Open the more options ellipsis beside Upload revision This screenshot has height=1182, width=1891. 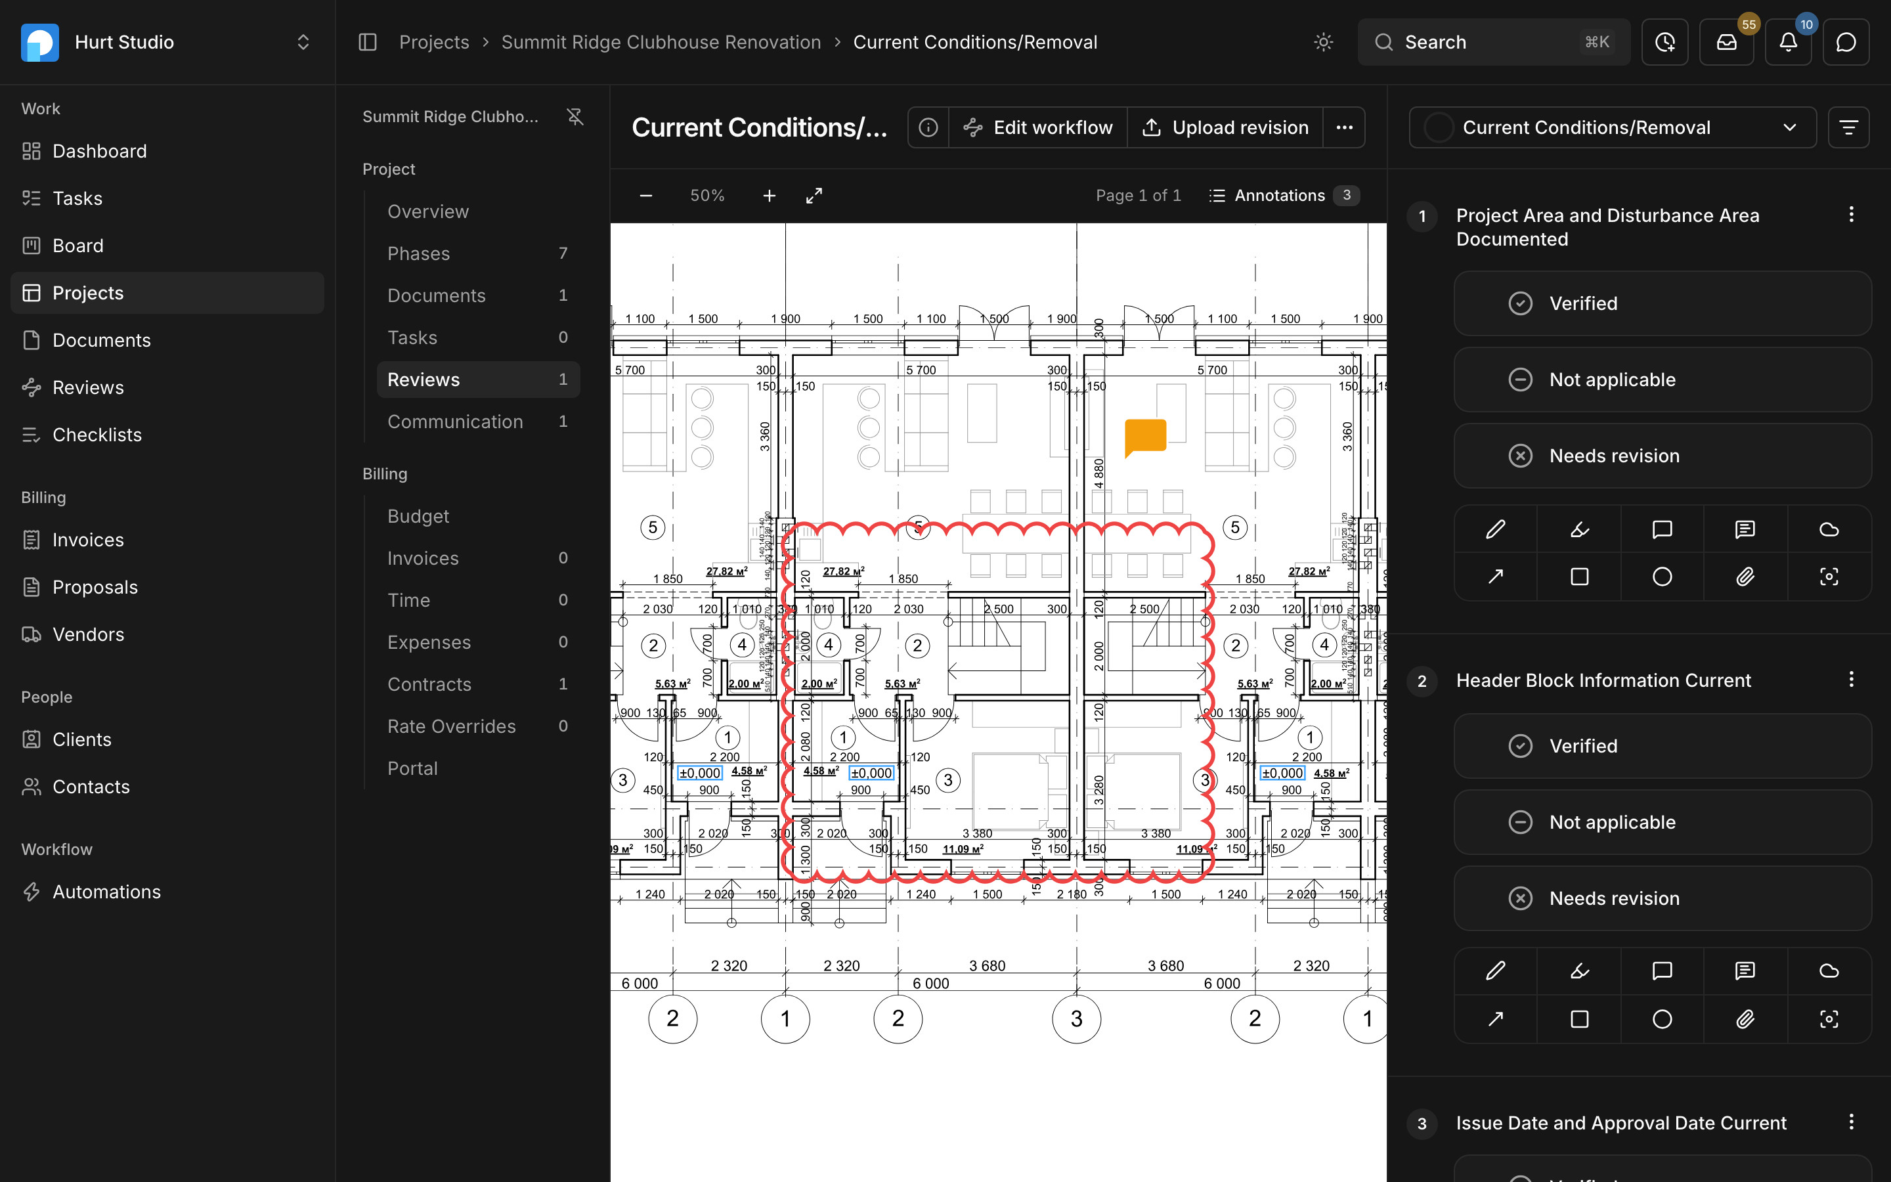[1344, 127]
